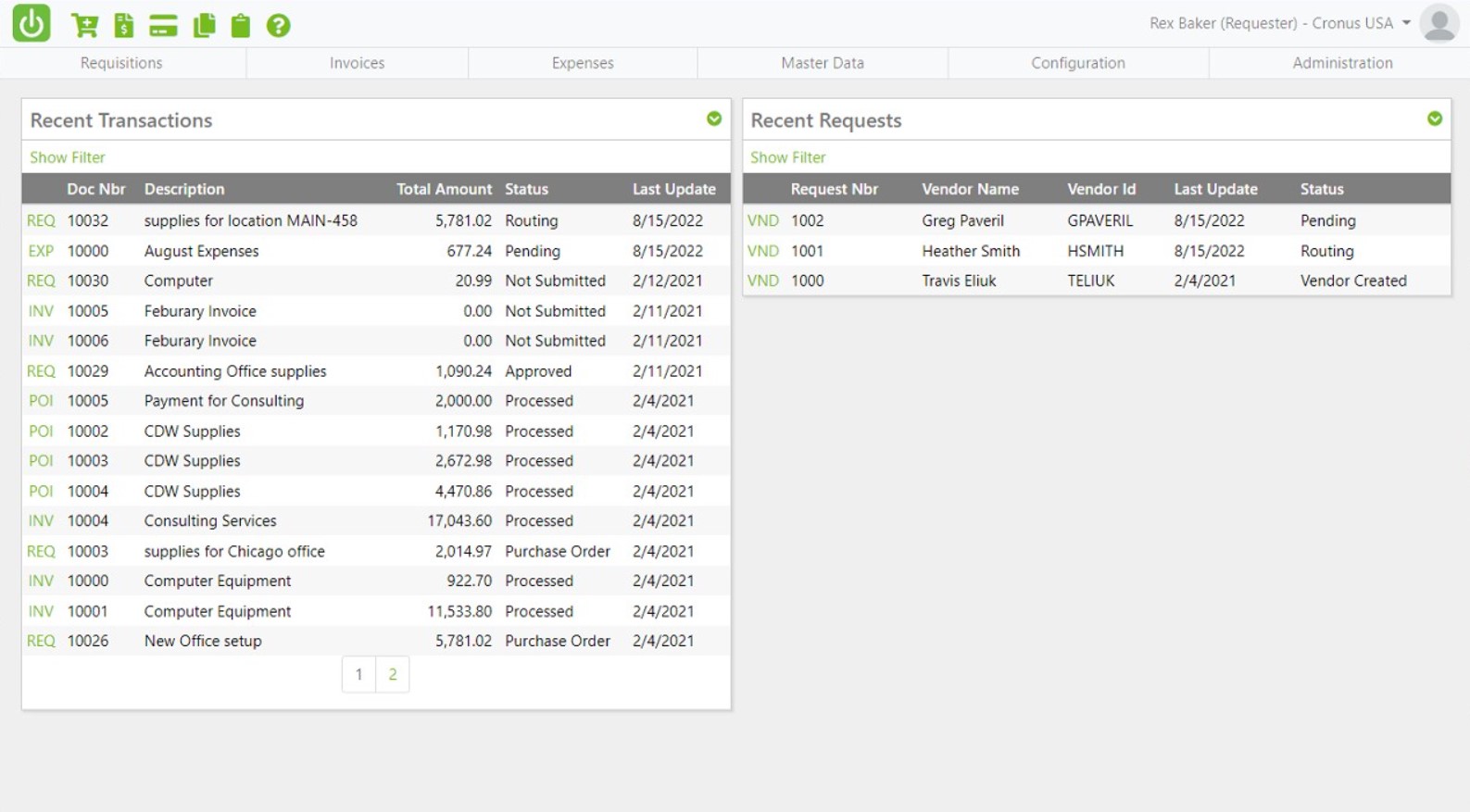Sort by Description column header
The image size is (1470, 812).
[184, 189]
